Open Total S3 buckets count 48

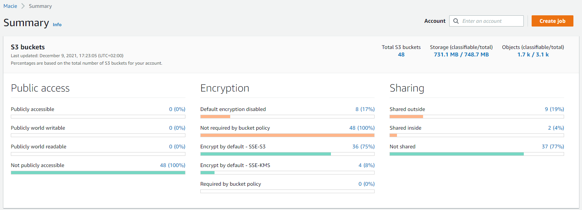(x=401, y=55)
